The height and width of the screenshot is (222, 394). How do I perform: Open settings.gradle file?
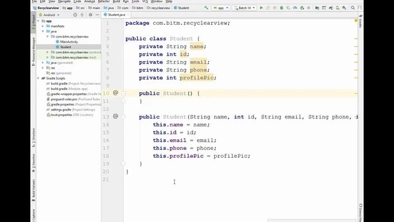(71, 110)
